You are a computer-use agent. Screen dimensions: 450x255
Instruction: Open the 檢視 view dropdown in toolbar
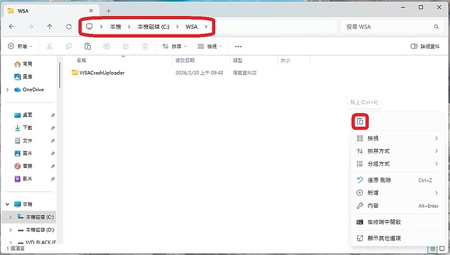210,46
